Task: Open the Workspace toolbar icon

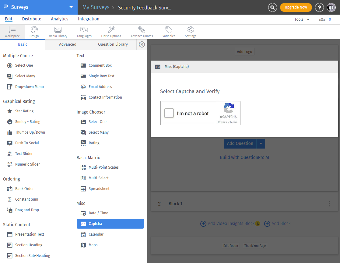Action: tap(12, 32)
